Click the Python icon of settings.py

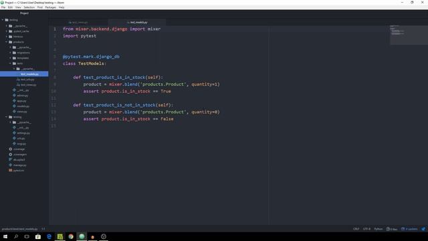pyautogui.click(x=15, y=133)
